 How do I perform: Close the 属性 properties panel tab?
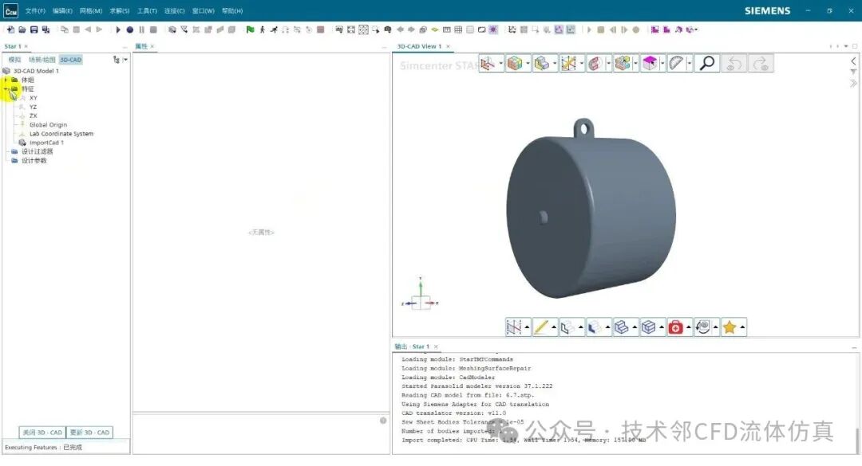[x=152, y=47]
